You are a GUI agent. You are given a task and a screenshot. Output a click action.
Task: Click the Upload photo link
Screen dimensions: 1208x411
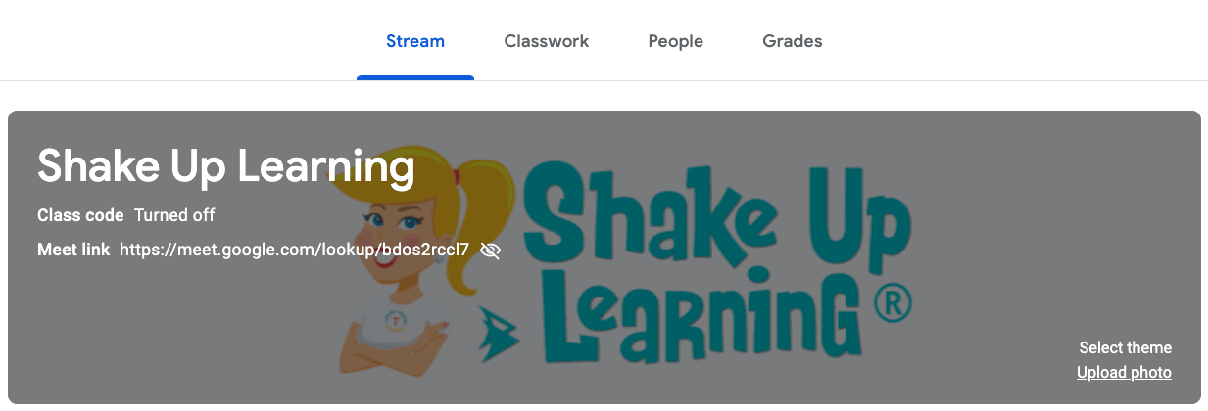1124,372
